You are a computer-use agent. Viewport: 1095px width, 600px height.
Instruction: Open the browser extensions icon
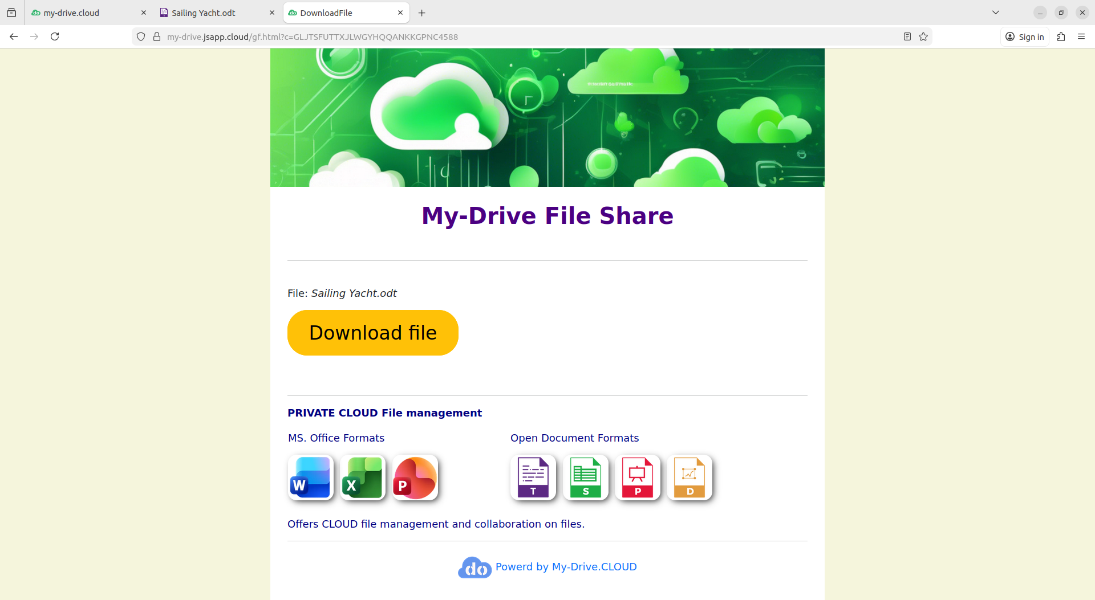coord(1061,36)
